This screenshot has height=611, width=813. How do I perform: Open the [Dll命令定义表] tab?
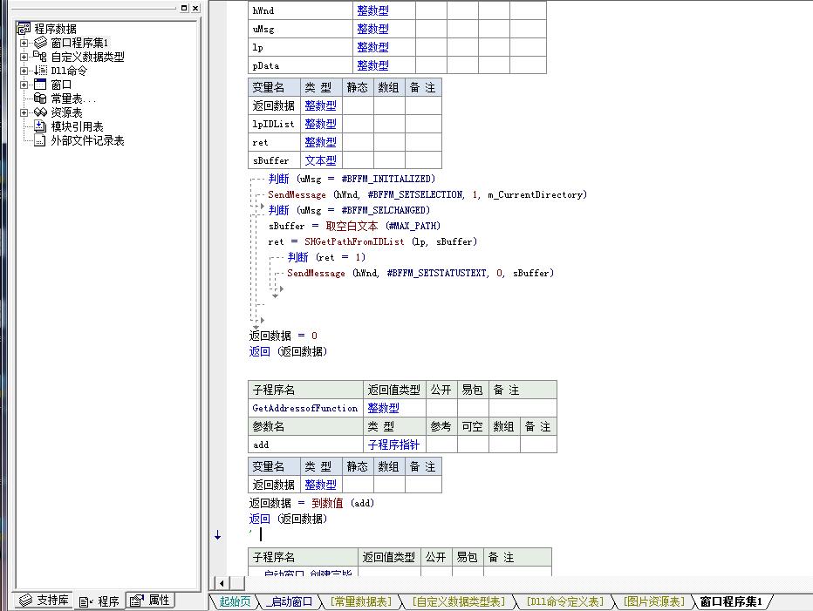click(565, 601)
